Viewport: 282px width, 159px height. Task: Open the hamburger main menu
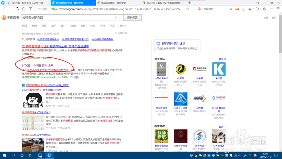coord(278,9)
